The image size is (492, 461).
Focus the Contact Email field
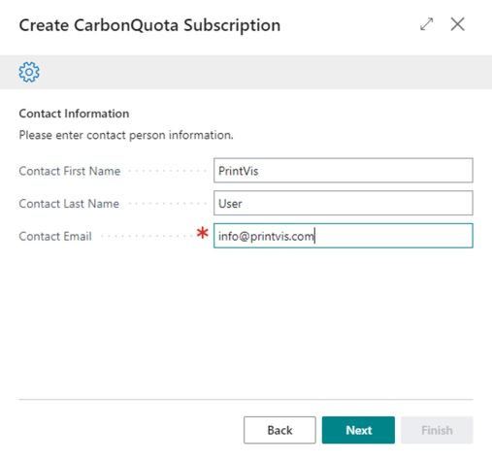click(x=344, y=236)
